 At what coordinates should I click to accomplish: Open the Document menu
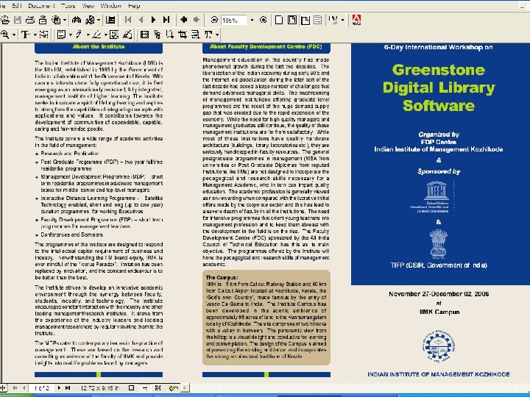41,6
